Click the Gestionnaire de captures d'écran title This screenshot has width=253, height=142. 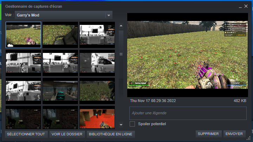tap(34, 6)
